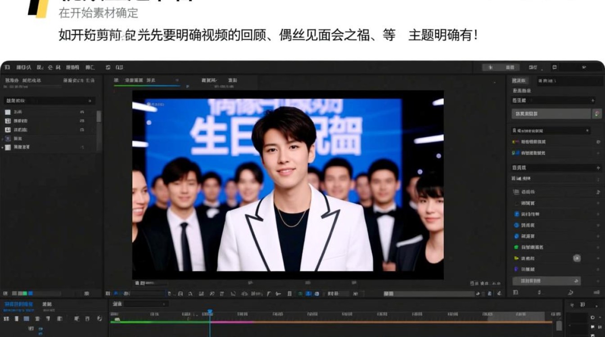Click the pink segment of the timeline bar
This screenshot has width=605, height=337.
pyautogui.click(x=232, y=322)
